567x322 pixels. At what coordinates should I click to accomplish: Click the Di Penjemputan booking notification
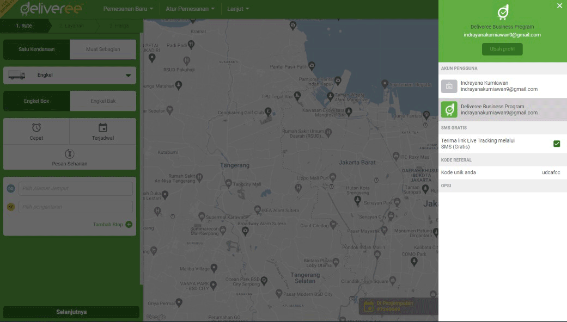point(399,306)
